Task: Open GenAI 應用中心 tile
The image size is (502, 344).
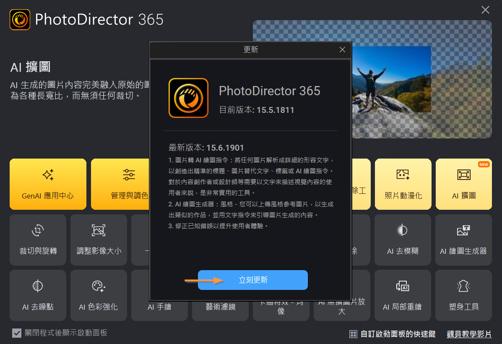Action: [48, 184]
